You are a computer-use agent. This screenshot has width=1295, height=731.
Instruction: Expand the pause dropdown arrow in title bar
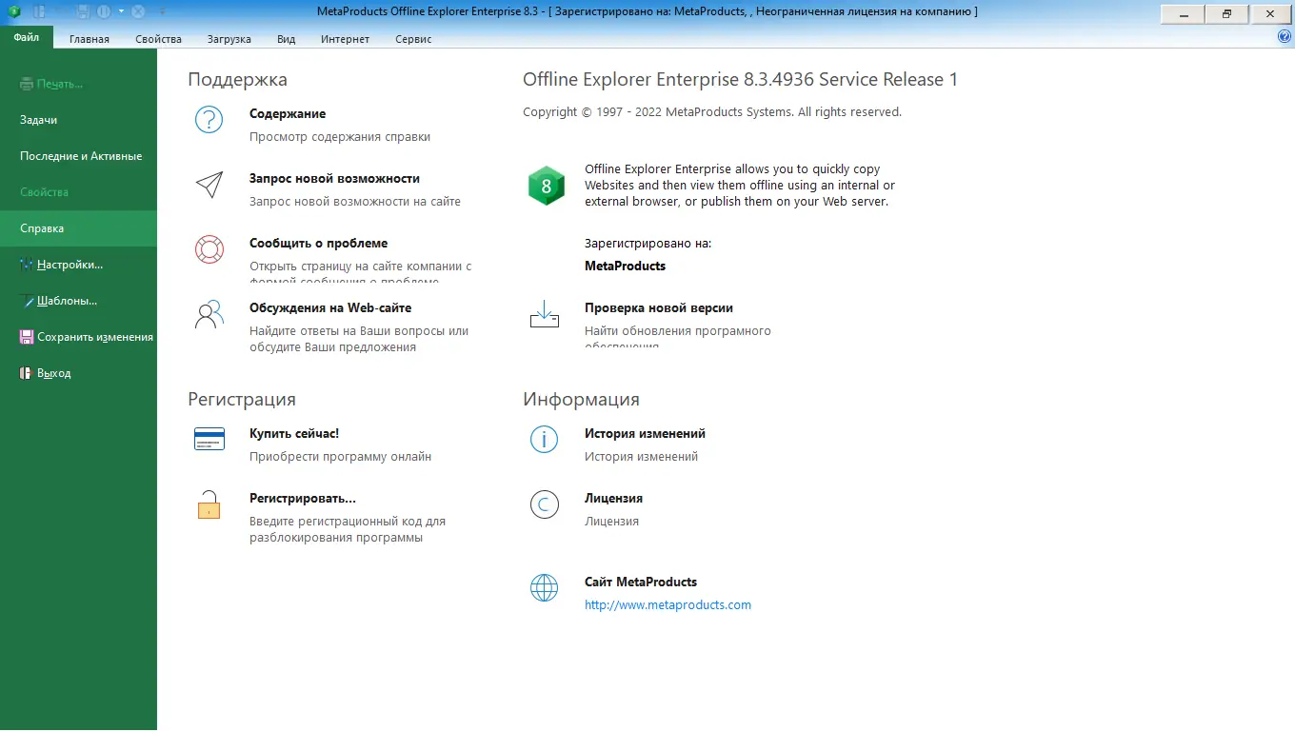tap(121, 11)
